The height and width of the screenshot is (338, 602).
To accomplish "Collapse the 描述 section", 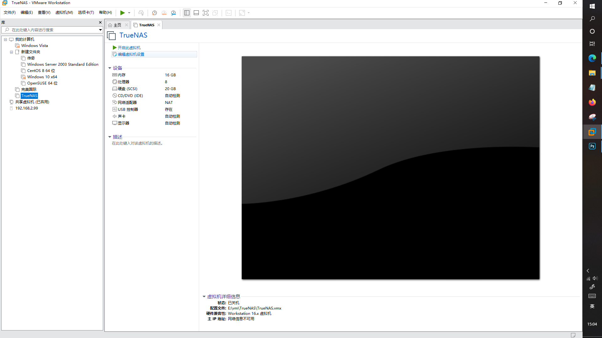I will [110, 137].
